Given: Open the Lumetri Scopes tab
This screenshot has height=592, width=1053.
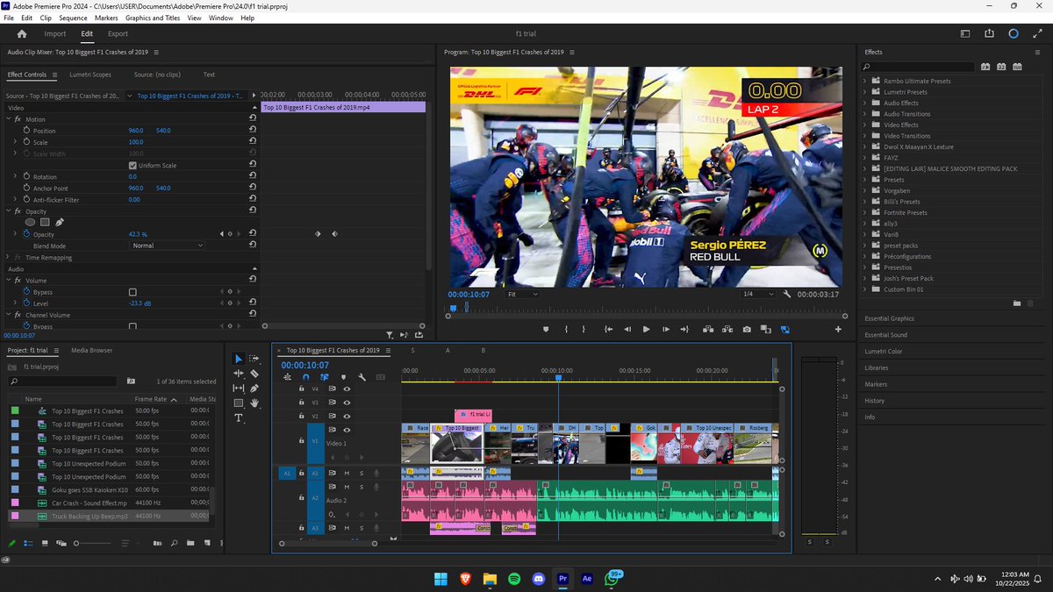Looking at the screenshot, I should 90,75.
